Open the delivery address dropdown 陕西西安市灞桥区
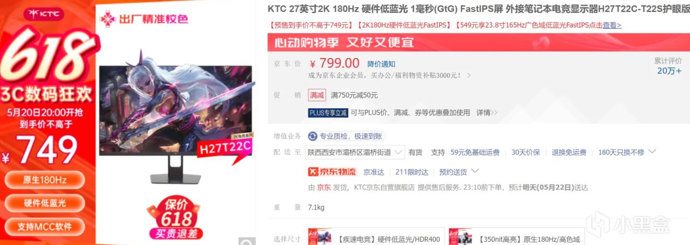 (x=355, y=152)
